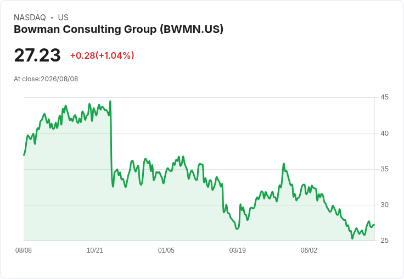This screenshot has width=404, height=279.
Task: Click the 40 price axis label
Action: [384, 133]
